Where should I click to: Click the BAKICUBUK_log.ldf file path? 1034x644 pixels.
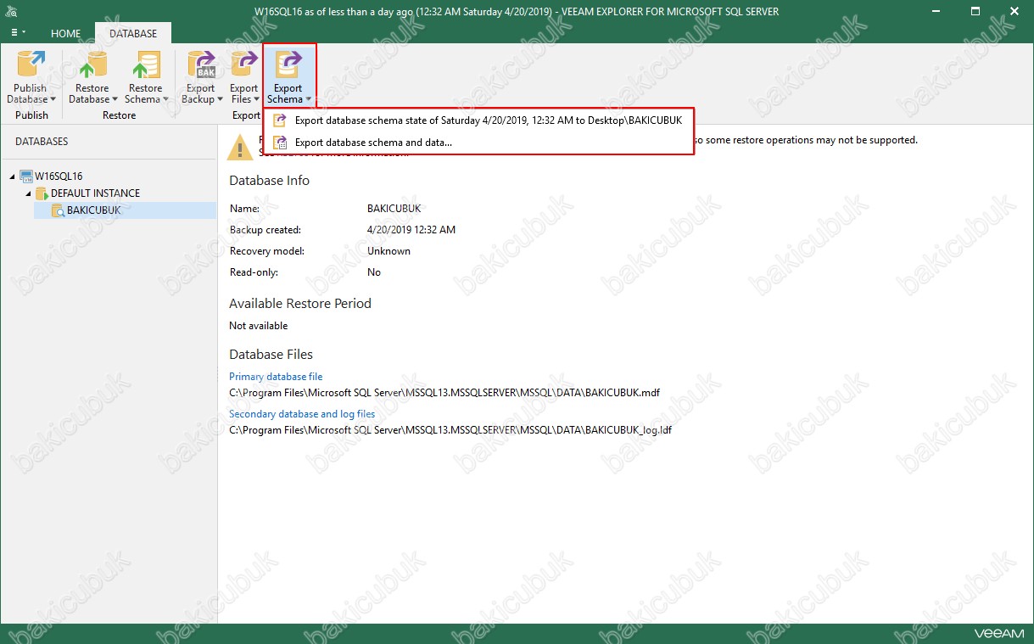point(450,430)
